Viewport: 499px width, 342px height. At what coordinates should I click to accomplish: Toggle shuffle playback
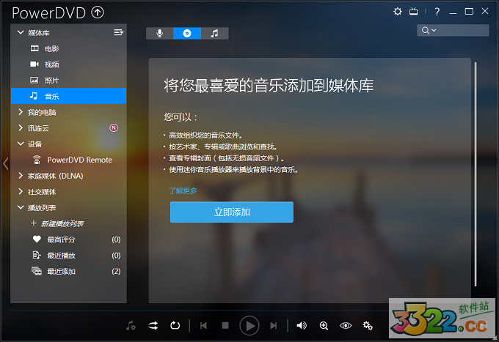pyautogui.click(x=153, y=325)
